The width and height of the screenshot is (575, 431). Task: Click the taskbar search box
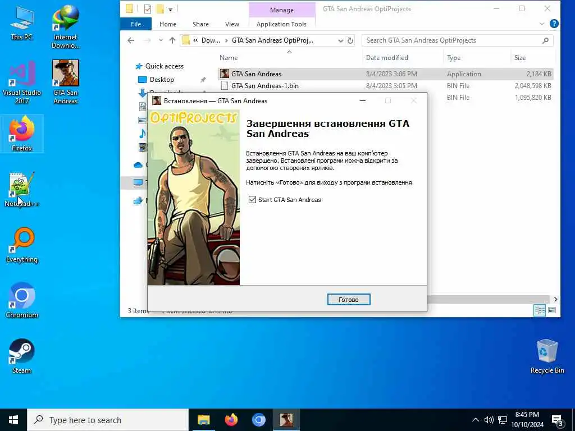[108, 420]
